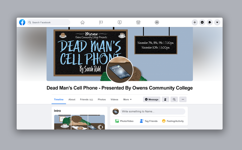Switch to the About tab

pos(72,99)
